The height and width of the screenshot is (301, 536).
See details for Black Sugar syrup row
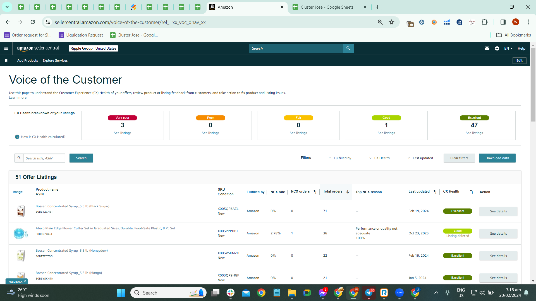pyautogui.click(x=498, y=211)
